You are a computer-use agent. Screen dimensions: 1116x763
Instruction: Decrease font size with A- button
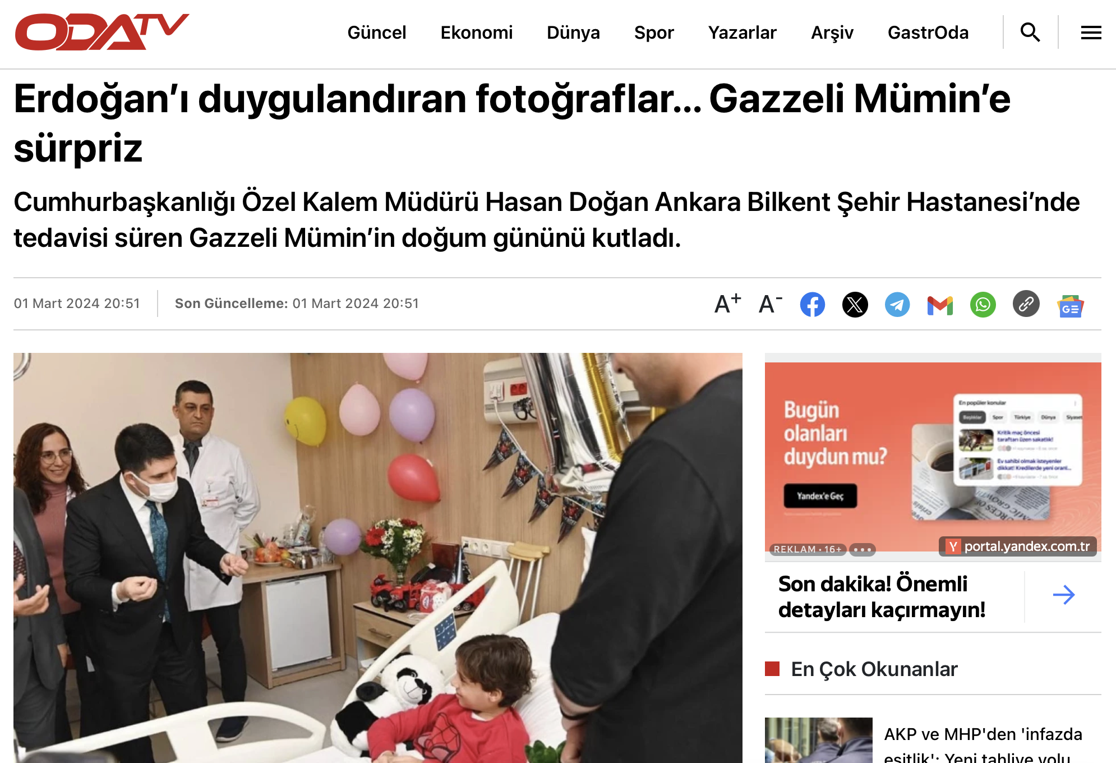[x=770, y=304]
